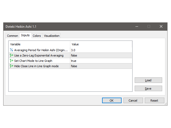The width and height of the screenshot is (171, 128).
Task: Click the green arrow icon for Set Chart Mode
Action: click(11, 61)
